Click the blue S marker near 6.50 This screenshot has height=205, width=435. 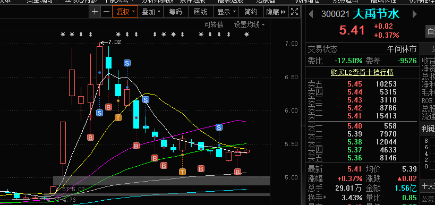[x=127, y=63]
